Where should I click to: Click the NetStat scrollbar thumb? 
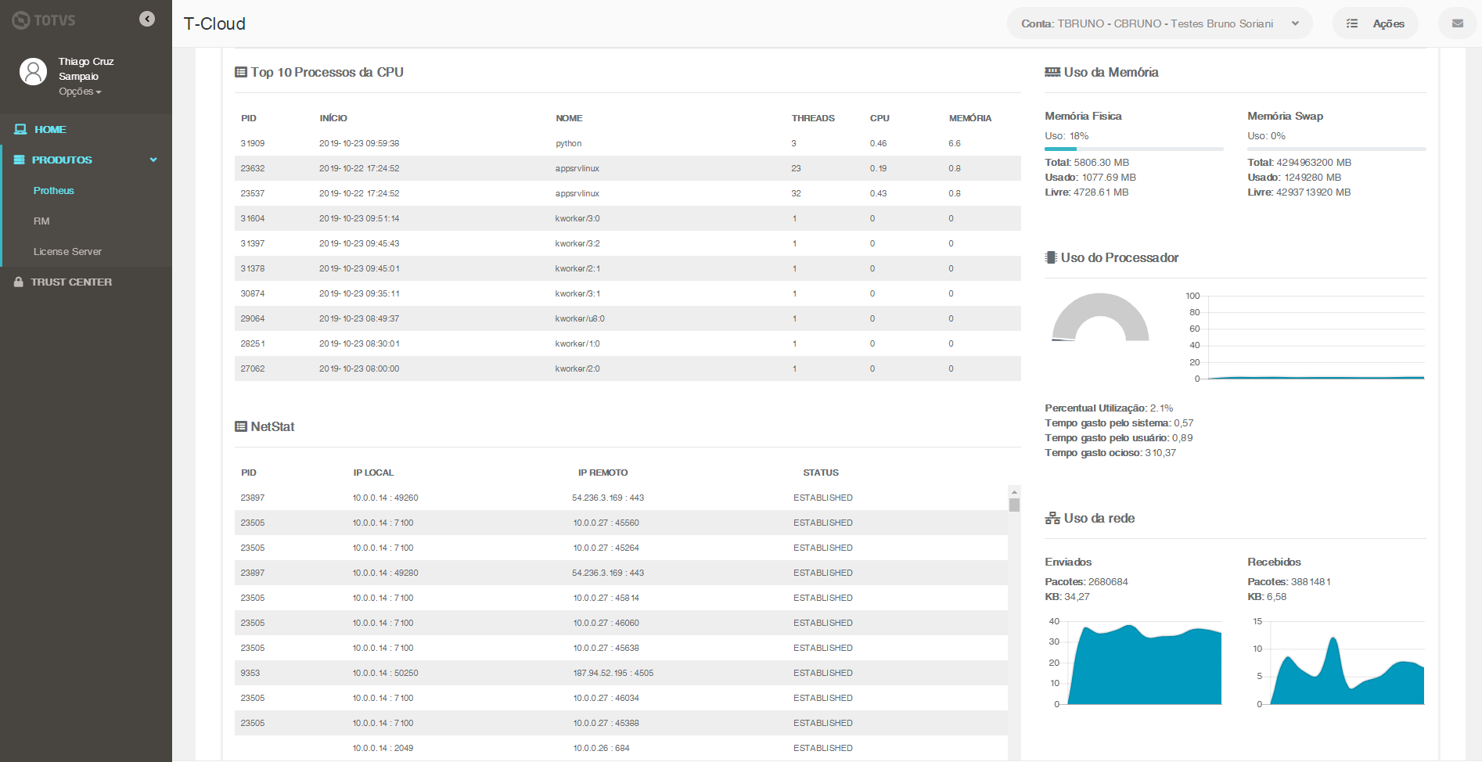(1014, 505)
